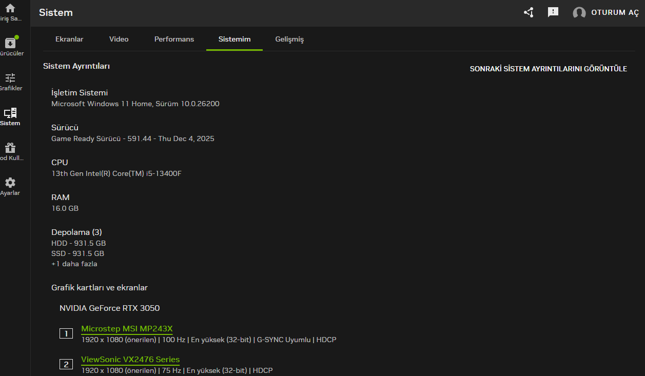Select the Sistem sidebar icon
This screenshot has height=376, width=645.
(x=10, y=113)
